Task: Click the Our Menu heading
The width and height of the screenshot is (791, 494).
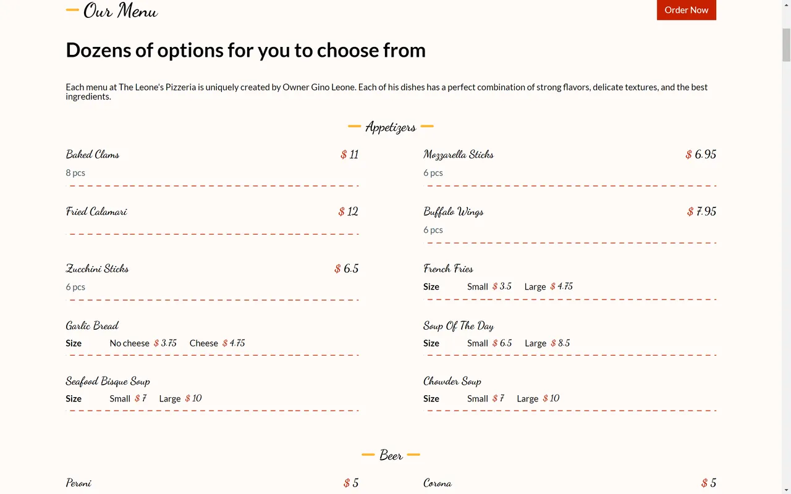Action: point(121,10)
